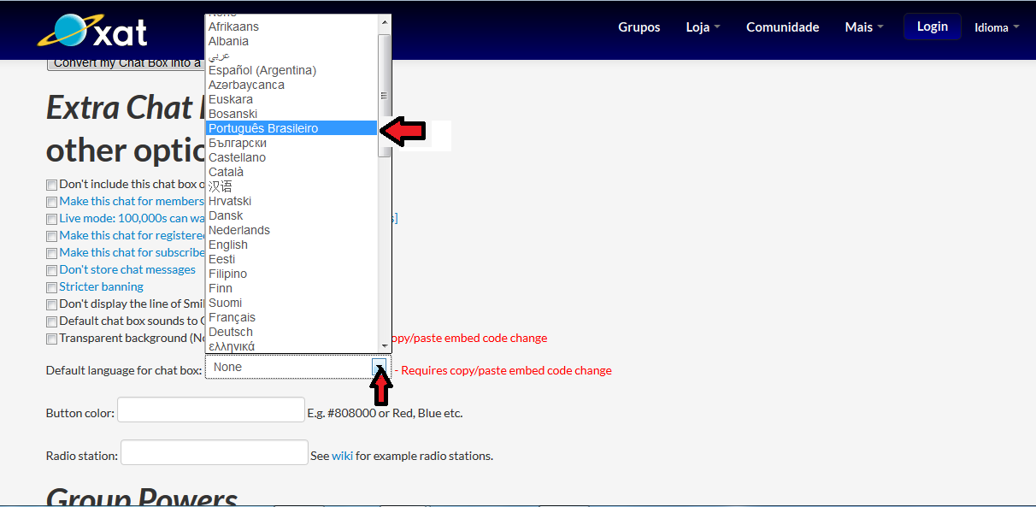1036x507 pixels.
Task: Select Català language option
Action: (x=291, y=172)
